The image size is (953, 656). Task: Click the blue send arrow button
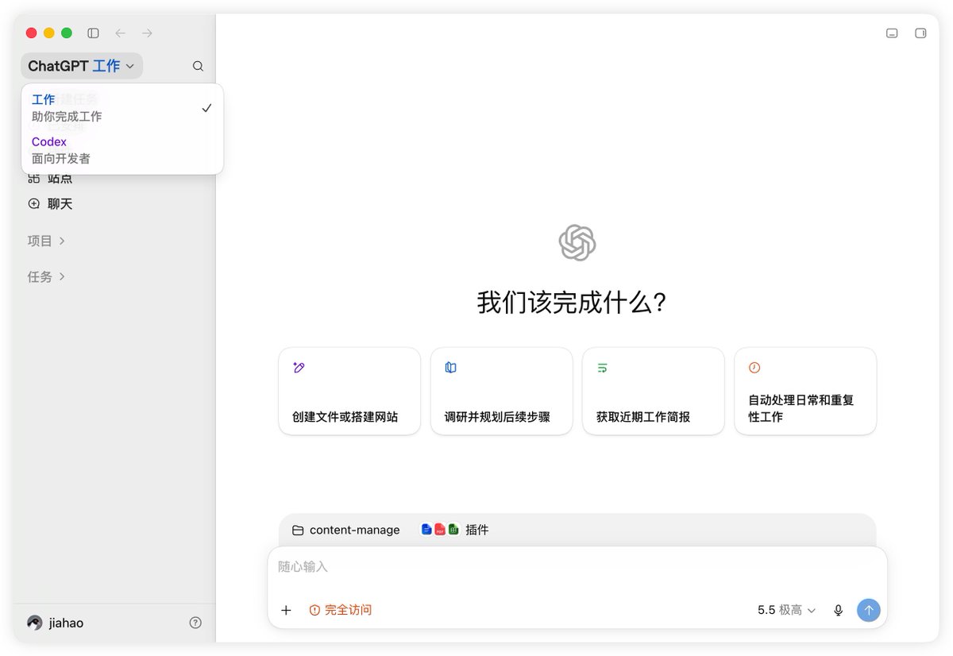(x=869, y=610)
